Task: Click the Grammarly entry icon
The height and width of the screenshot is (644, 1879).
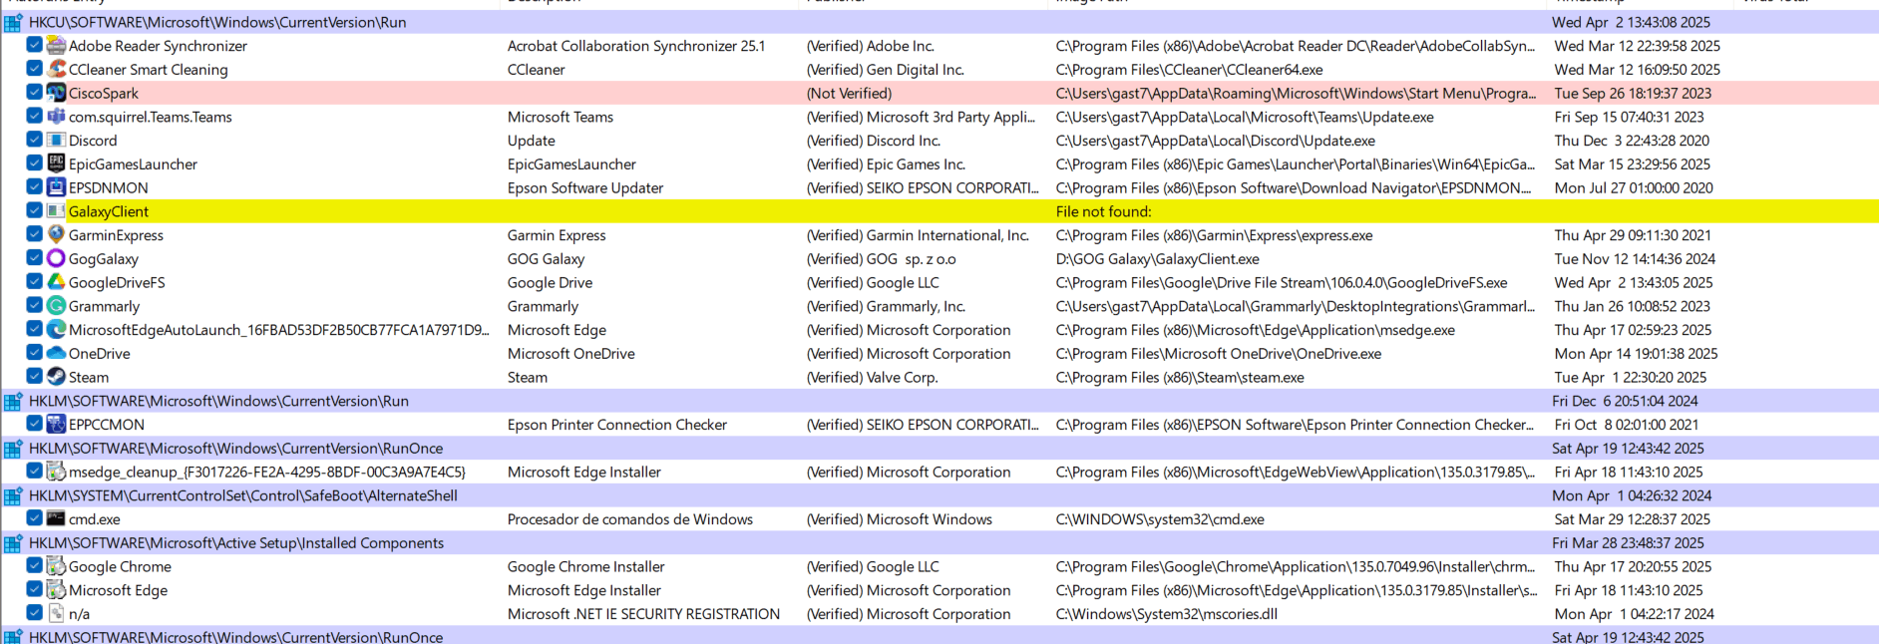Action: (56, 306)
